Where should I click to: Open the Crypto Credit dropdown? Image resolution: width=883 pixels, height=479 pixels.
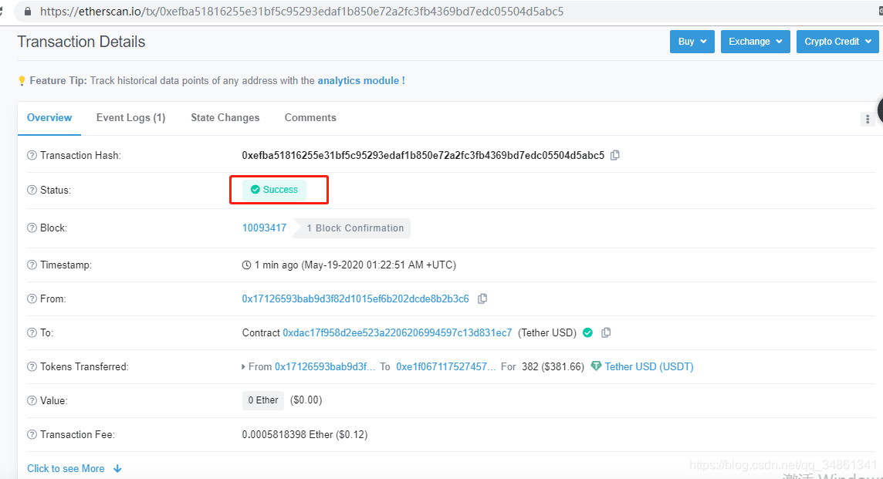coord(837,42)
